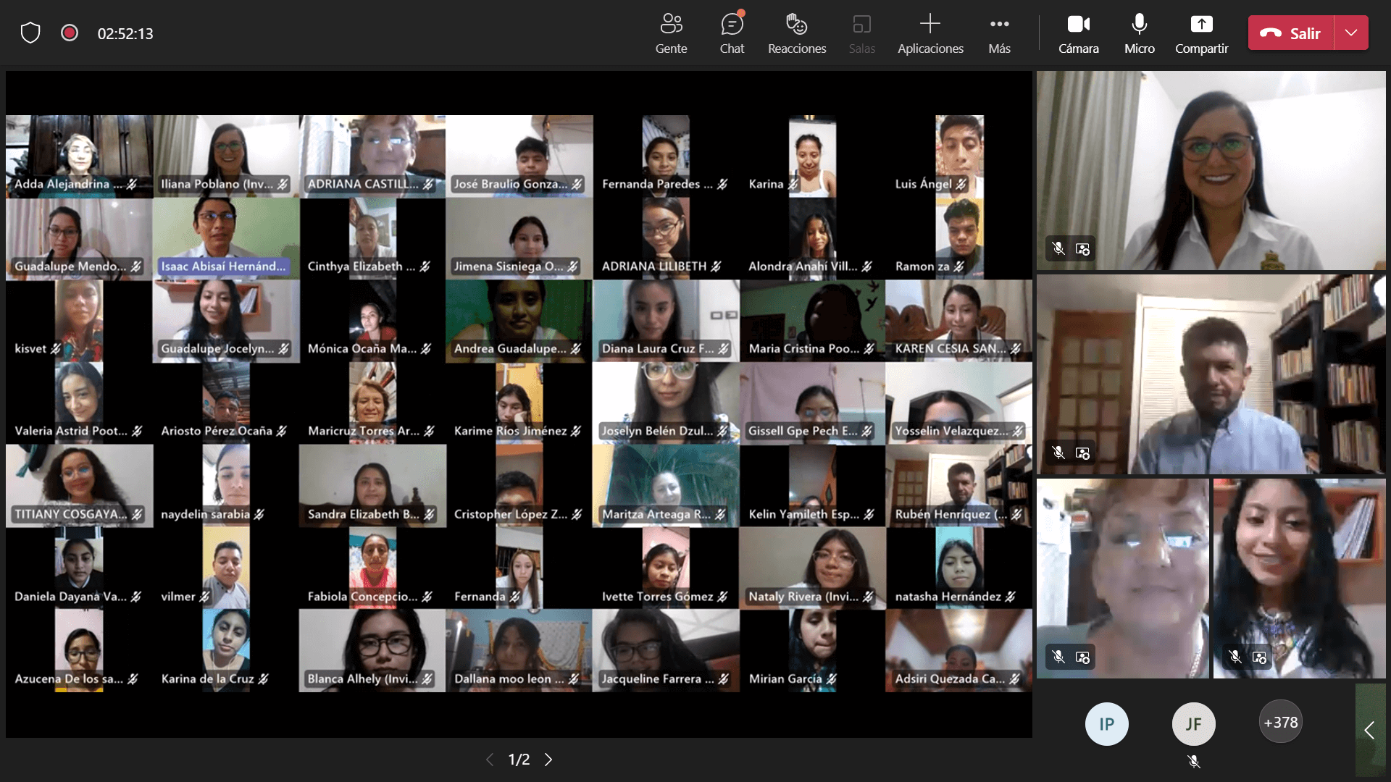Click the recording indicator next to the timer
The image size is (1391, 782).
coord(70,33)
